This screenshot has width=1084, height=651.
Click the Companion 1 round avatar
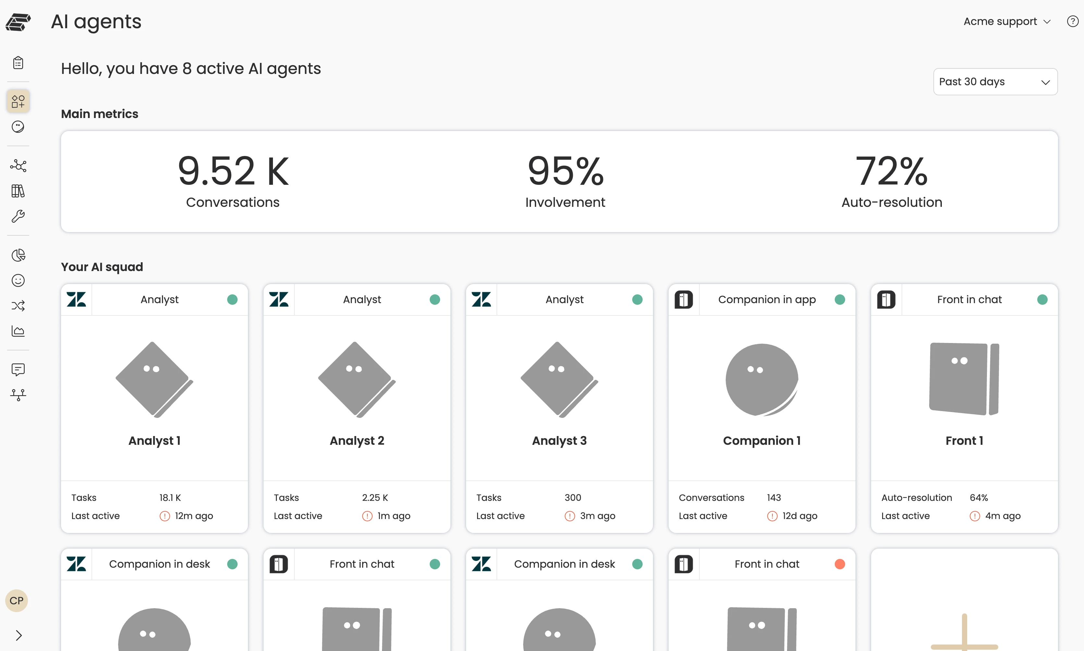(762, 380)
